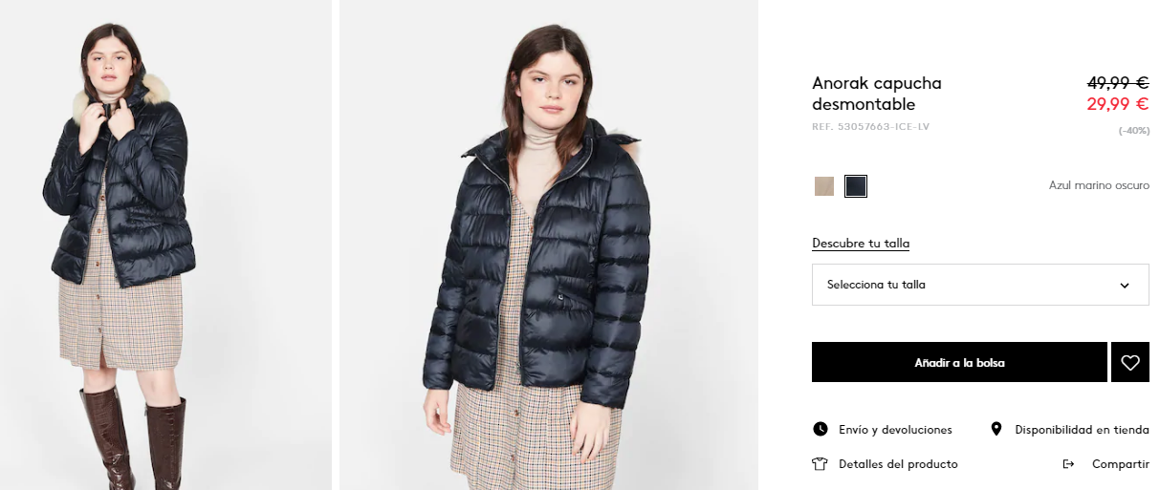1160x490 pixels.
Task: Click the clock icon for Envío y devoluciones
Action: (x=820, y=430)
